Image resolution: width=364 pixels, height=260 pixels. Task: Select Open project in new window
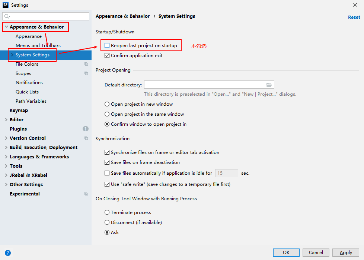[x=107, y=104]
